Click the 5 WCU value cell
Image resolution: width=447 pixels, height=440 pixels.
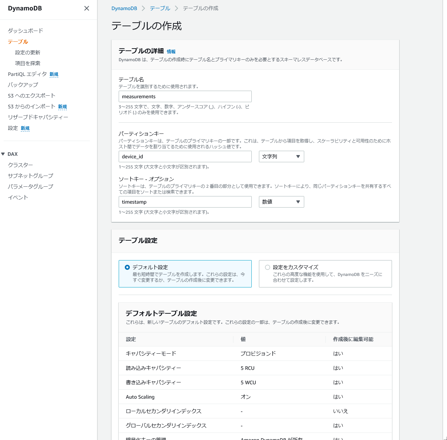[x=248, y=382]
